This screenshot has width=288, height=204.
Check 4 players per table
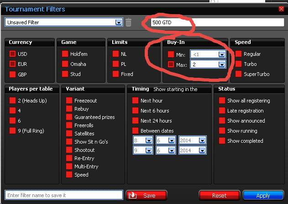coord(12,111)
